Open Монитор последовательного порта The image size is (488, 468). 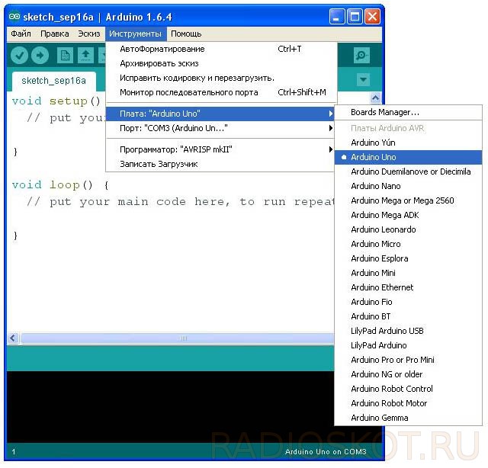(x=221, y=92)
